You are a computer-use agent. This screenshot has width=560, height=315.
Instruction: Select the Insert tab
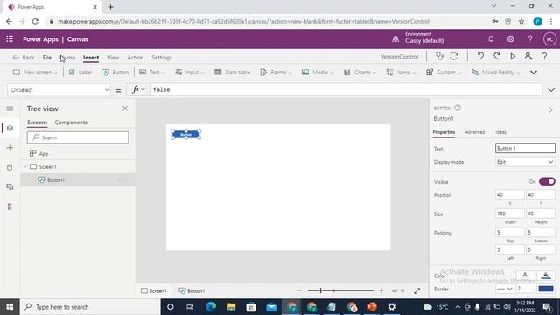coord(91,58)
